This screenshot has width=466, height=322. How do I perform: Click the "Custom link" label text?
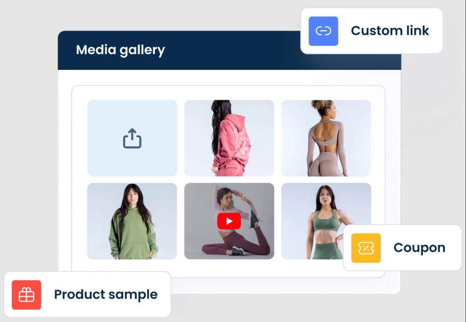pos(390,31)
